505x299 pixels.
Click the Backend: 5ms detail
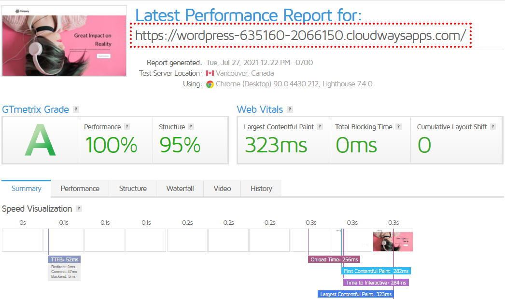coord(63,276)
